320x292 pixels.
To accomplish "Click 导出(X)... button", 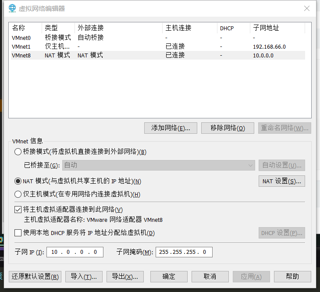I will 125,277.
